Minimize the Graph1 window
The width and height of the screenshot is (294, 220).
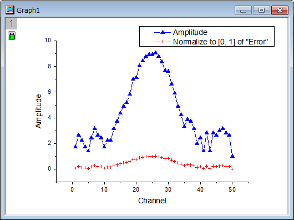(x=243, y=11)
